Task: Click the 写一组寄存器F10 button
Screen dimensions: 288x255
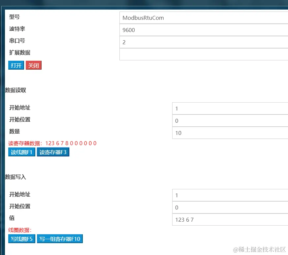Action: click(x=60, y=239)
